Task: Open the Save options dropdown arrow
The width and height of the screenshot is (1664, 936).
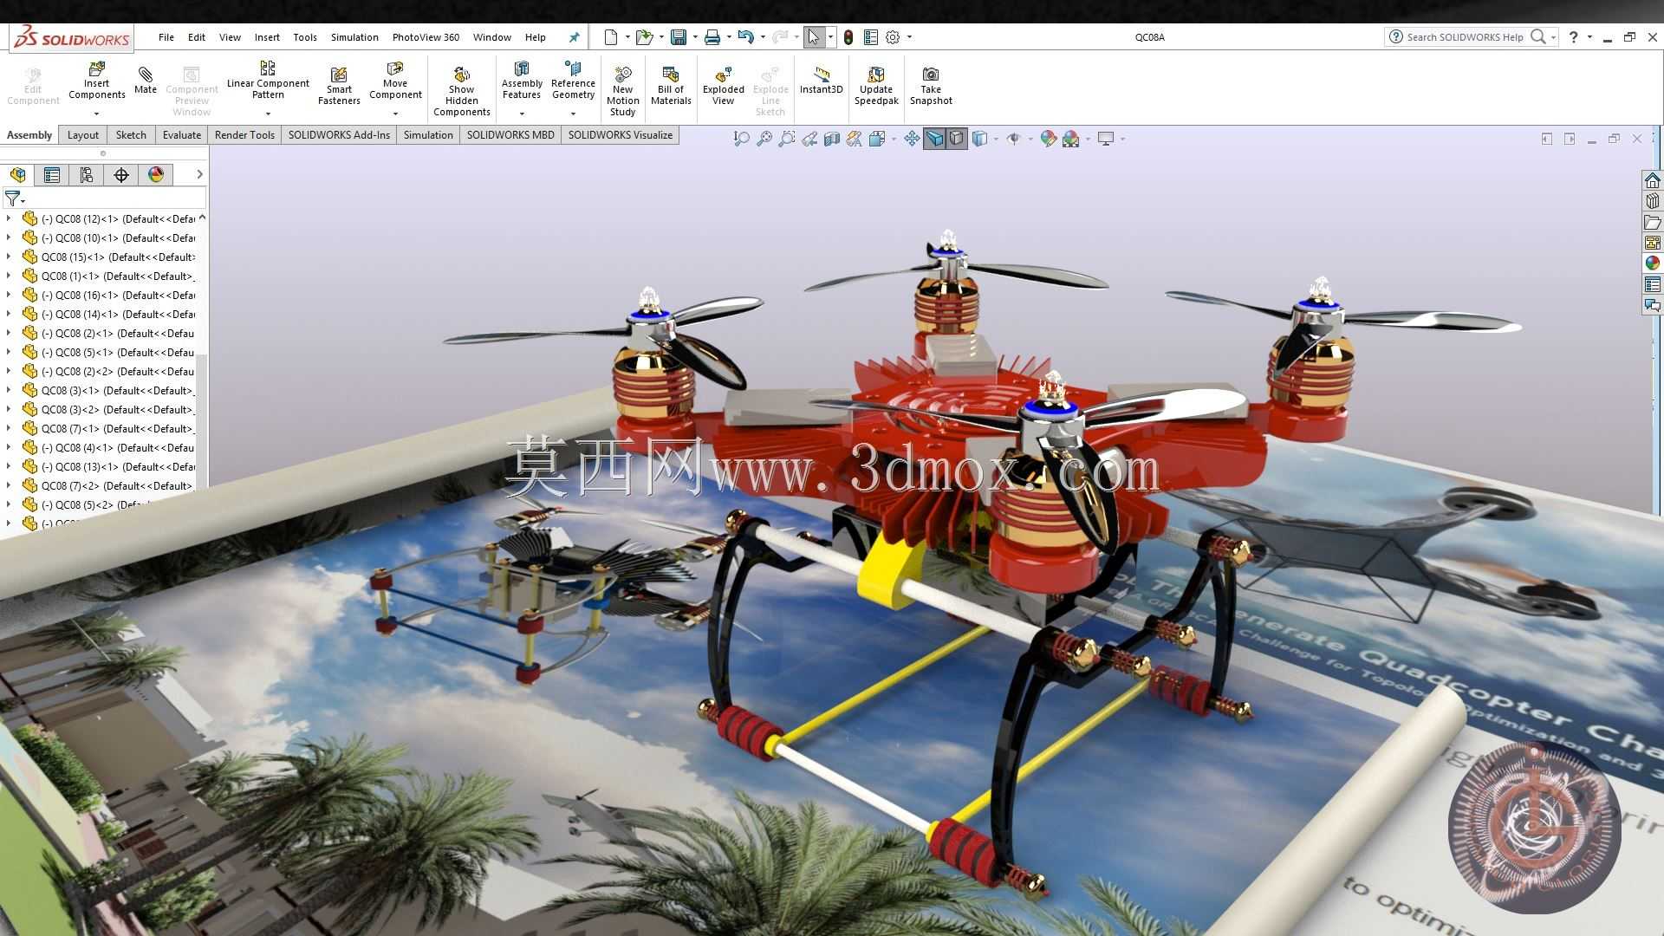Action: pos(695,37)
